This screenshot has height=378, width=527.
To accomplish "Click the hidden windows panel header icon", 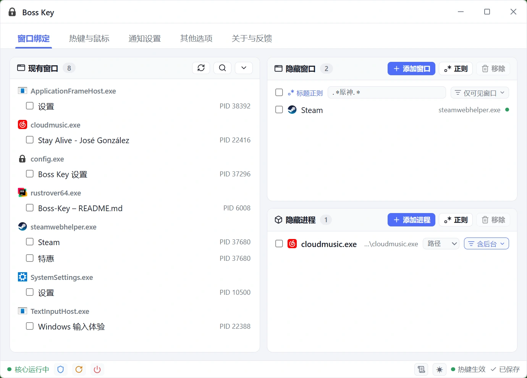I will 278,68.
